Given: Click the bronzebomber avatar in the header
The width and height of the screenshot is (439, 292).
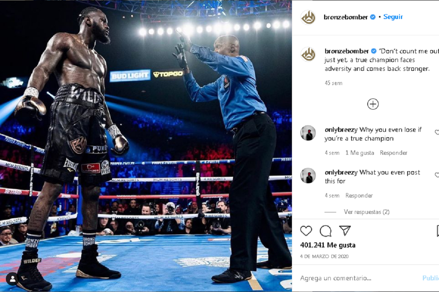Looking at the screenshot, I should [x=308, y=17].
